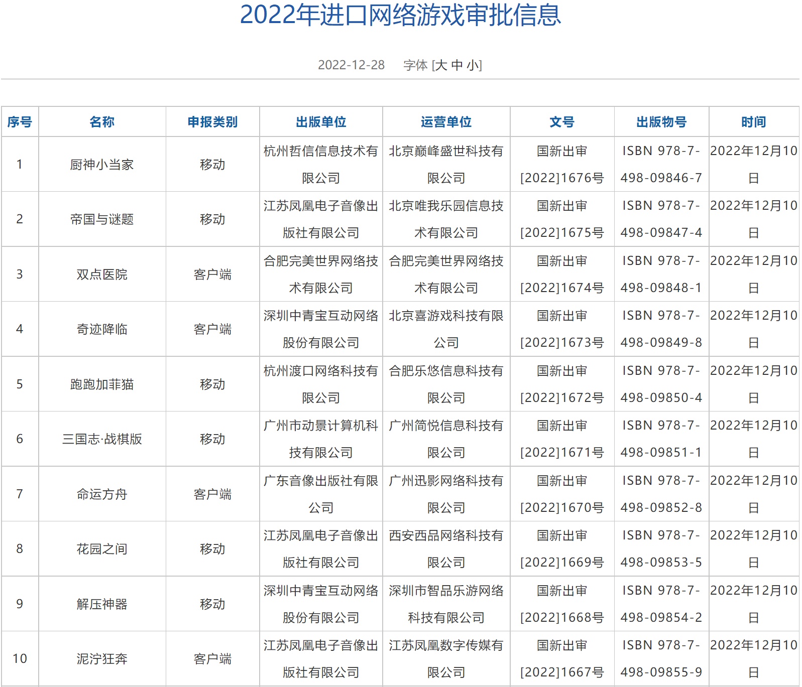Click operator 北京喜游戏科技有限公司
The image size is (802, 687).
tap(446, 329)
